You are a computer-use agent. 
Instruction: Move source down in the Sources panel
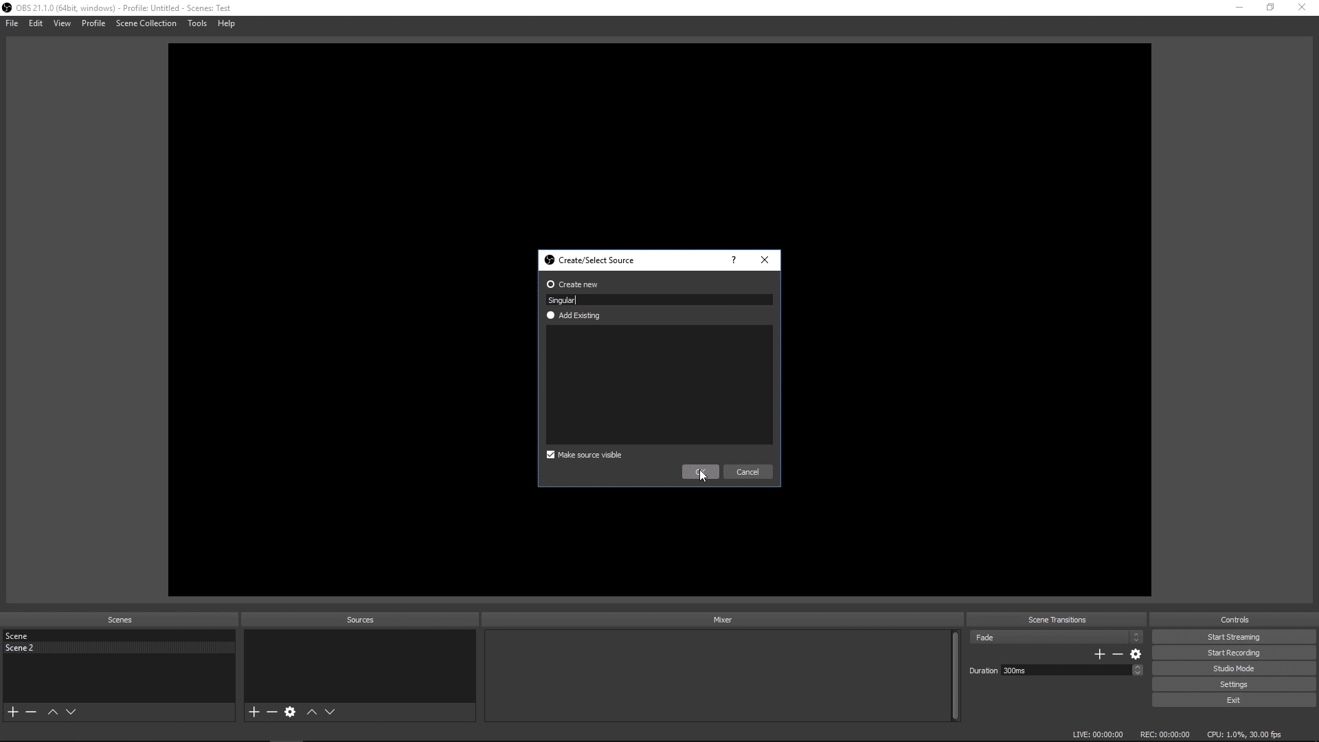(x=330, y=712)
